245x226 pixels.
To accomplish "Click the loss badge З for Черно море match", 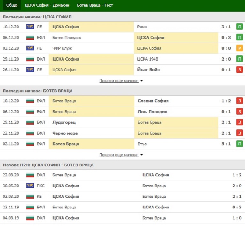I will tap(240, 133).
